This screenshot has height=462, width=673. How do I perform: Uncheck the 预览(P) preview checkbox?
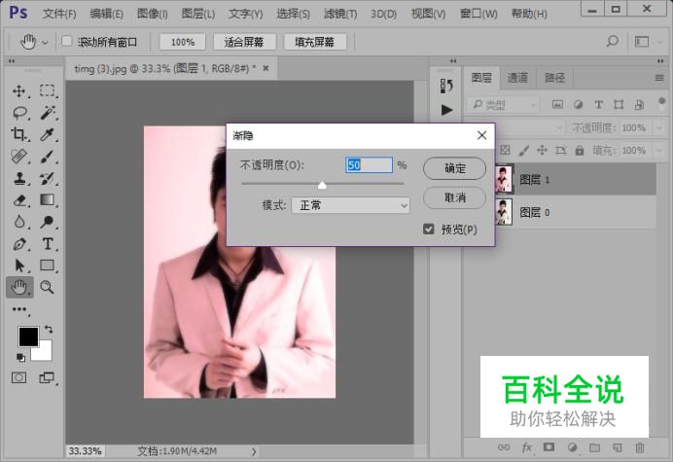(428, 229)
